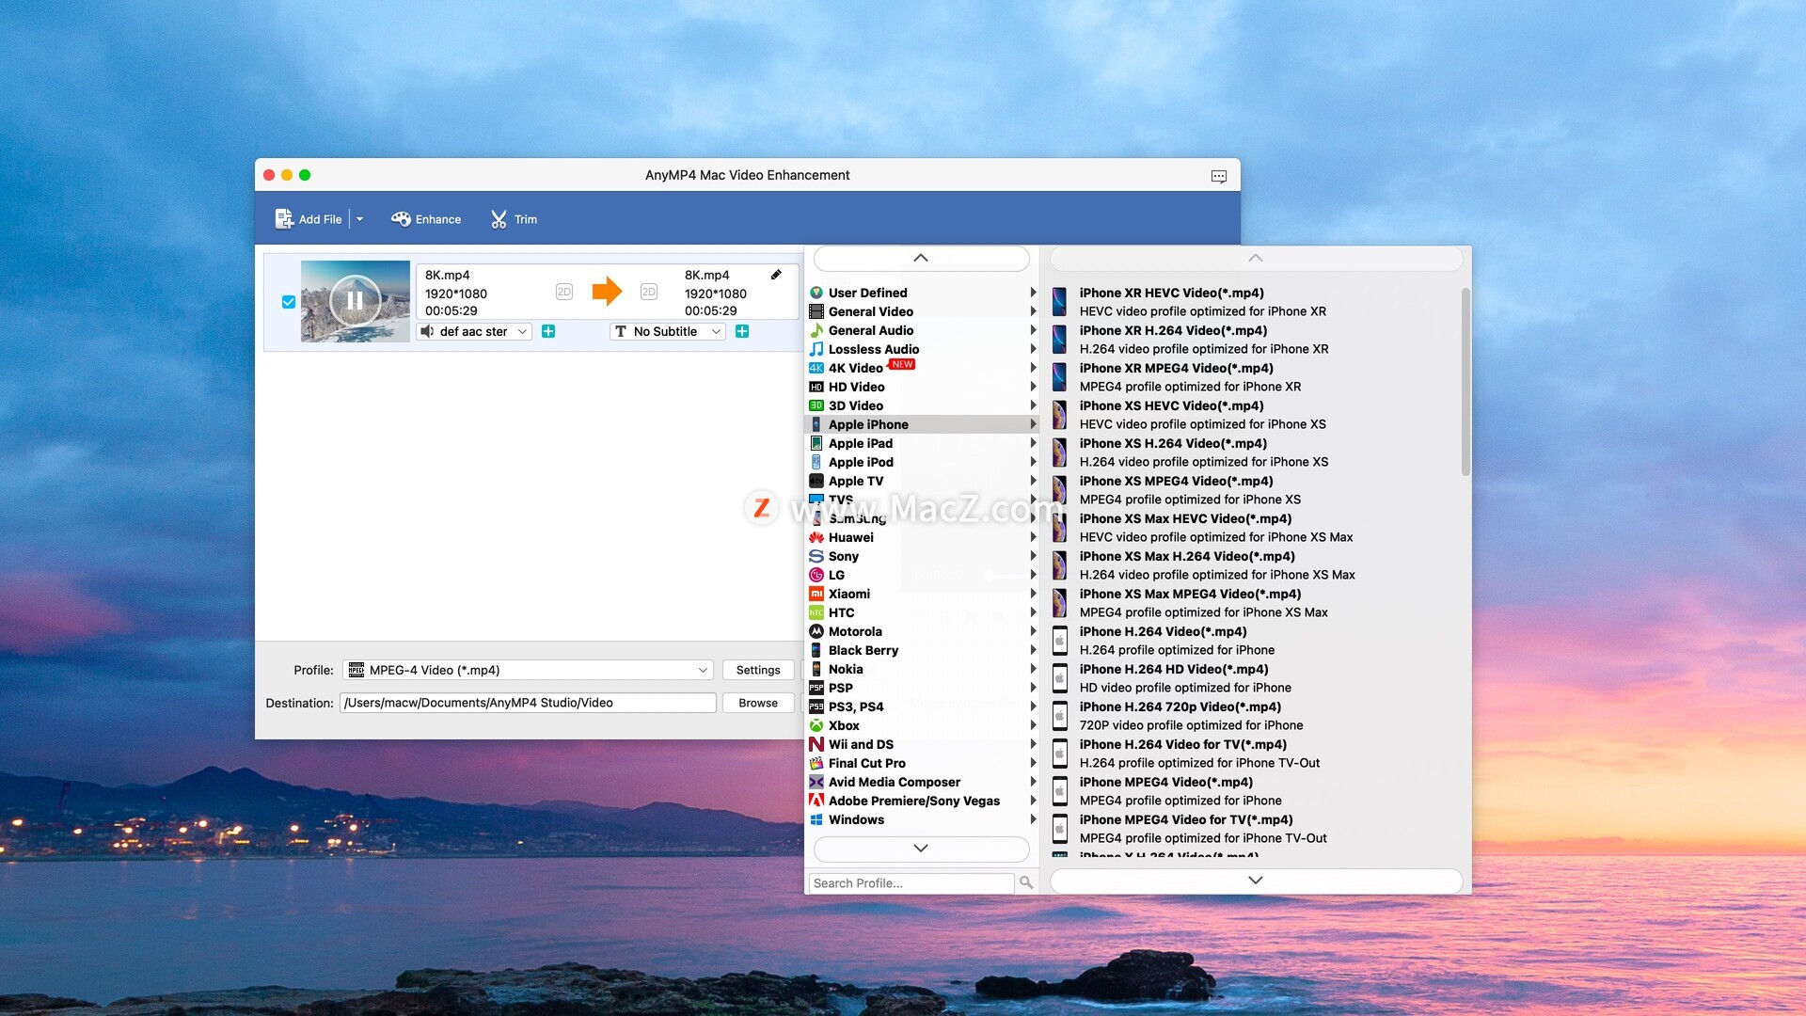This screenshot has width=1806, height=1016.
Task: Select the User Defined category
Action: pyautogui.click(x=922, y=293)
